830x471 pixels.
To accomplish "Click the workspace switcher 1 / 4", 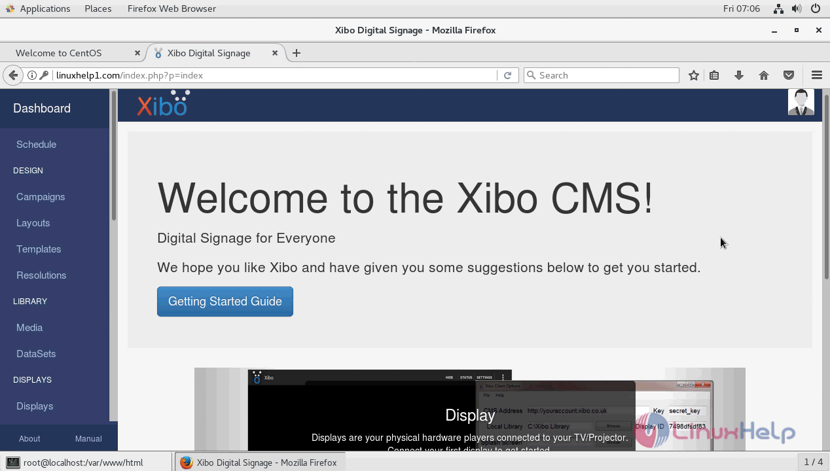I will 813,462.
